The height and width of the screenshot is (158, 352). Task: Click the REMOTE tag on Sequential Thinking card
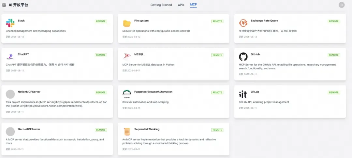pos(217,130)
